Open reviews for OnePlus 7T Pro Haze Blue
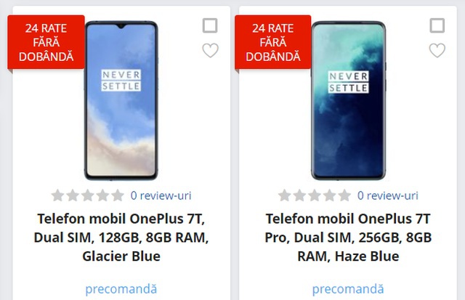The height and width of the screenshot is (300, 465). [387, 195]
